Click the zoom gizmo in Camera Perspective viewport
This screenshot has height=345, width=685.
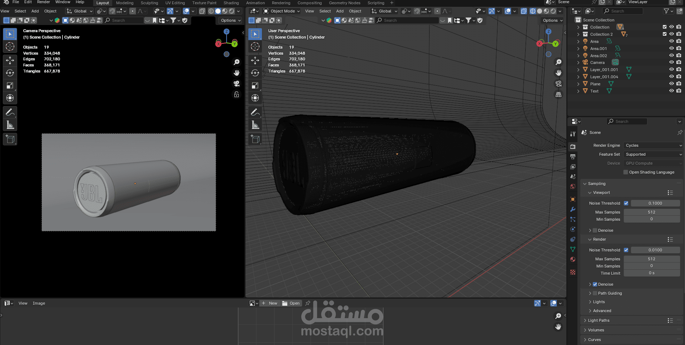237,62
